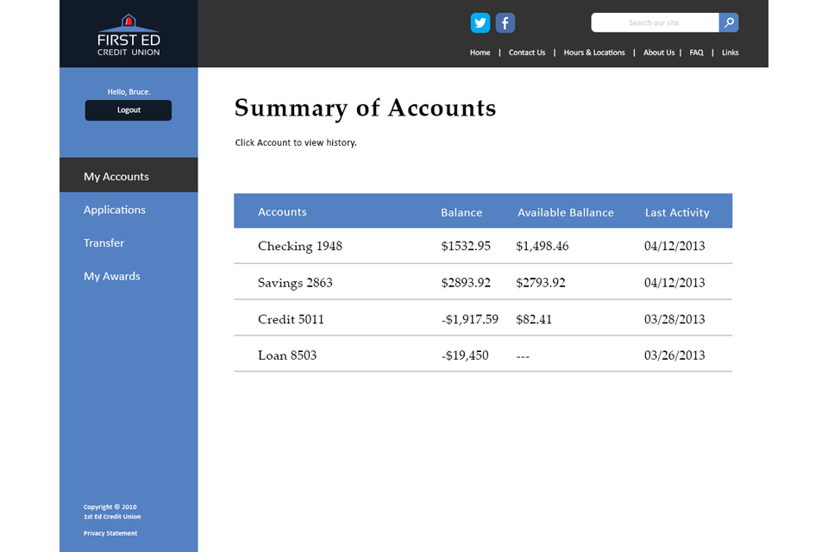Open Credit 5011 account history
Screen dimensions: 828x552
pos(291,319)
